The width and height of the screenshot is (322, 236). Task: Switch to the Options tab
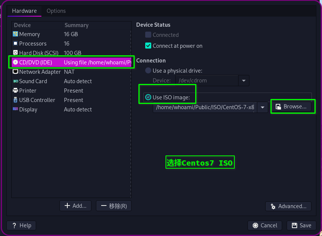(x=56, y=11)
